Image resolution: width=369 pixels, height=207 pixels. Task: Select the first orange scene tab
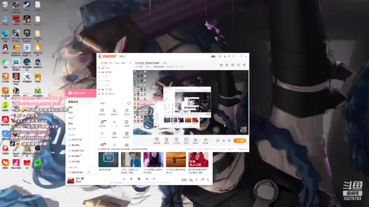click(104, 63)
